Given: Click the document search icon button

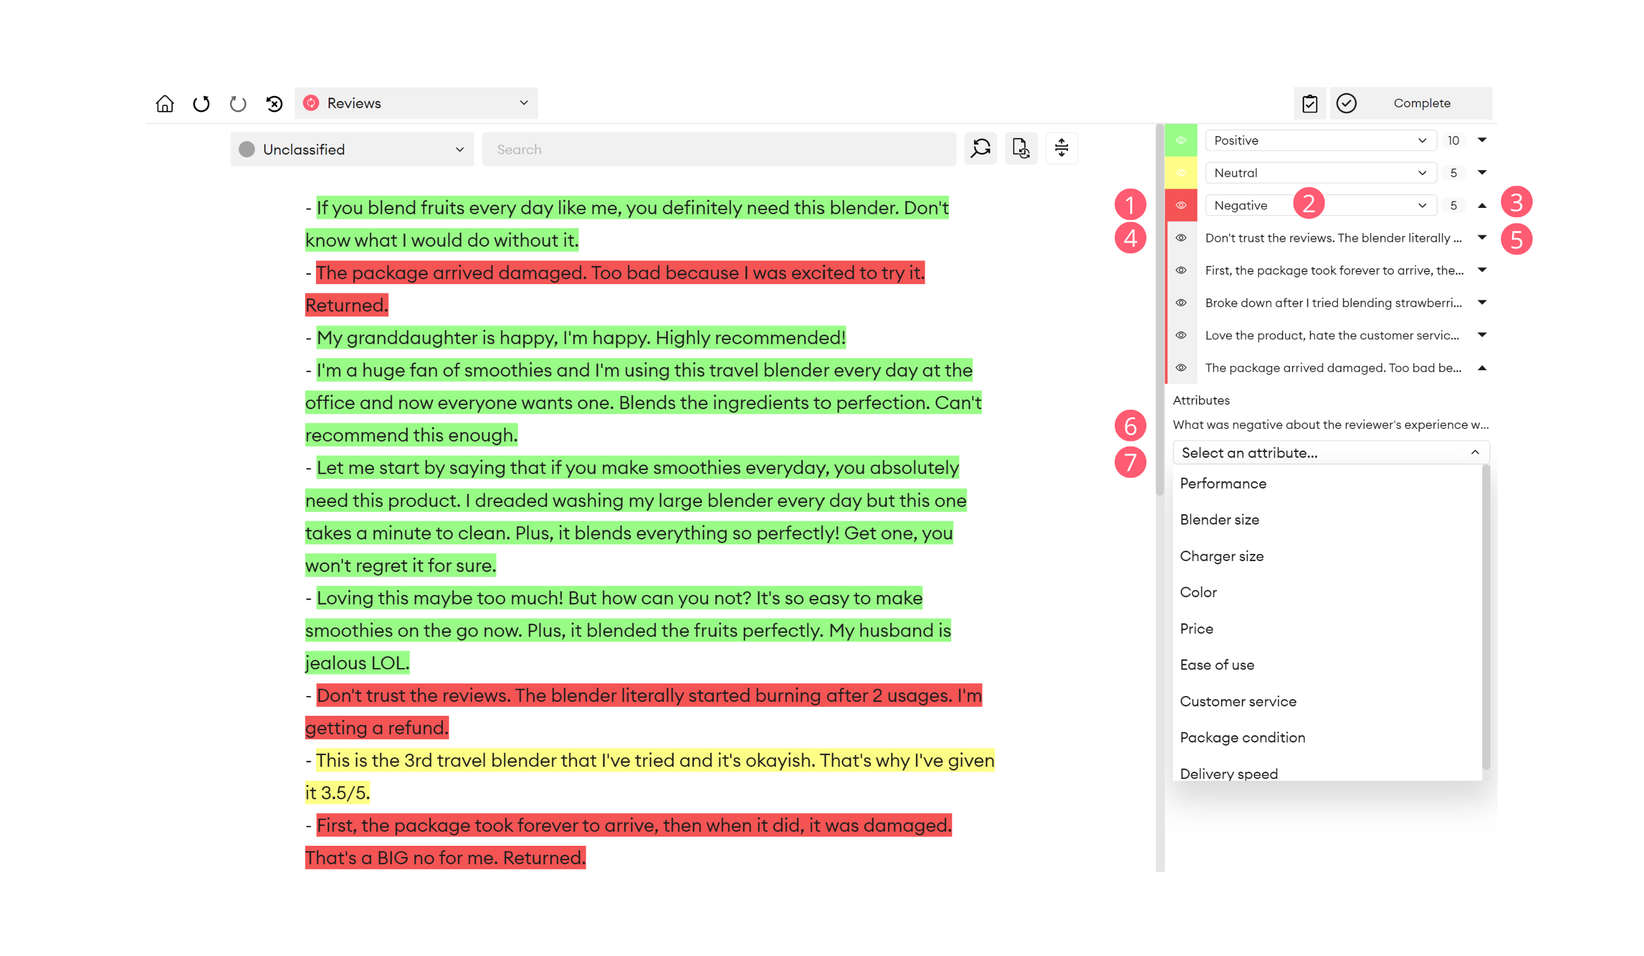Looking at the screenshot, I should [x=1021, y=149].
